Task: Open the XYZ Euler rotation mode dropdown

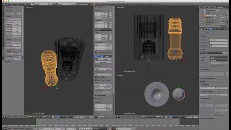Action: (103, 30)
